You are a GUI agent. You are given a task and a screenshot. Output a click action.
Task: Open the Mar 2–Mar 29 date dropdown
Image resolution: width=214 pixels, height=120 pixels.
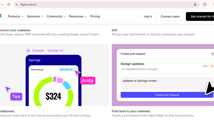67,70
